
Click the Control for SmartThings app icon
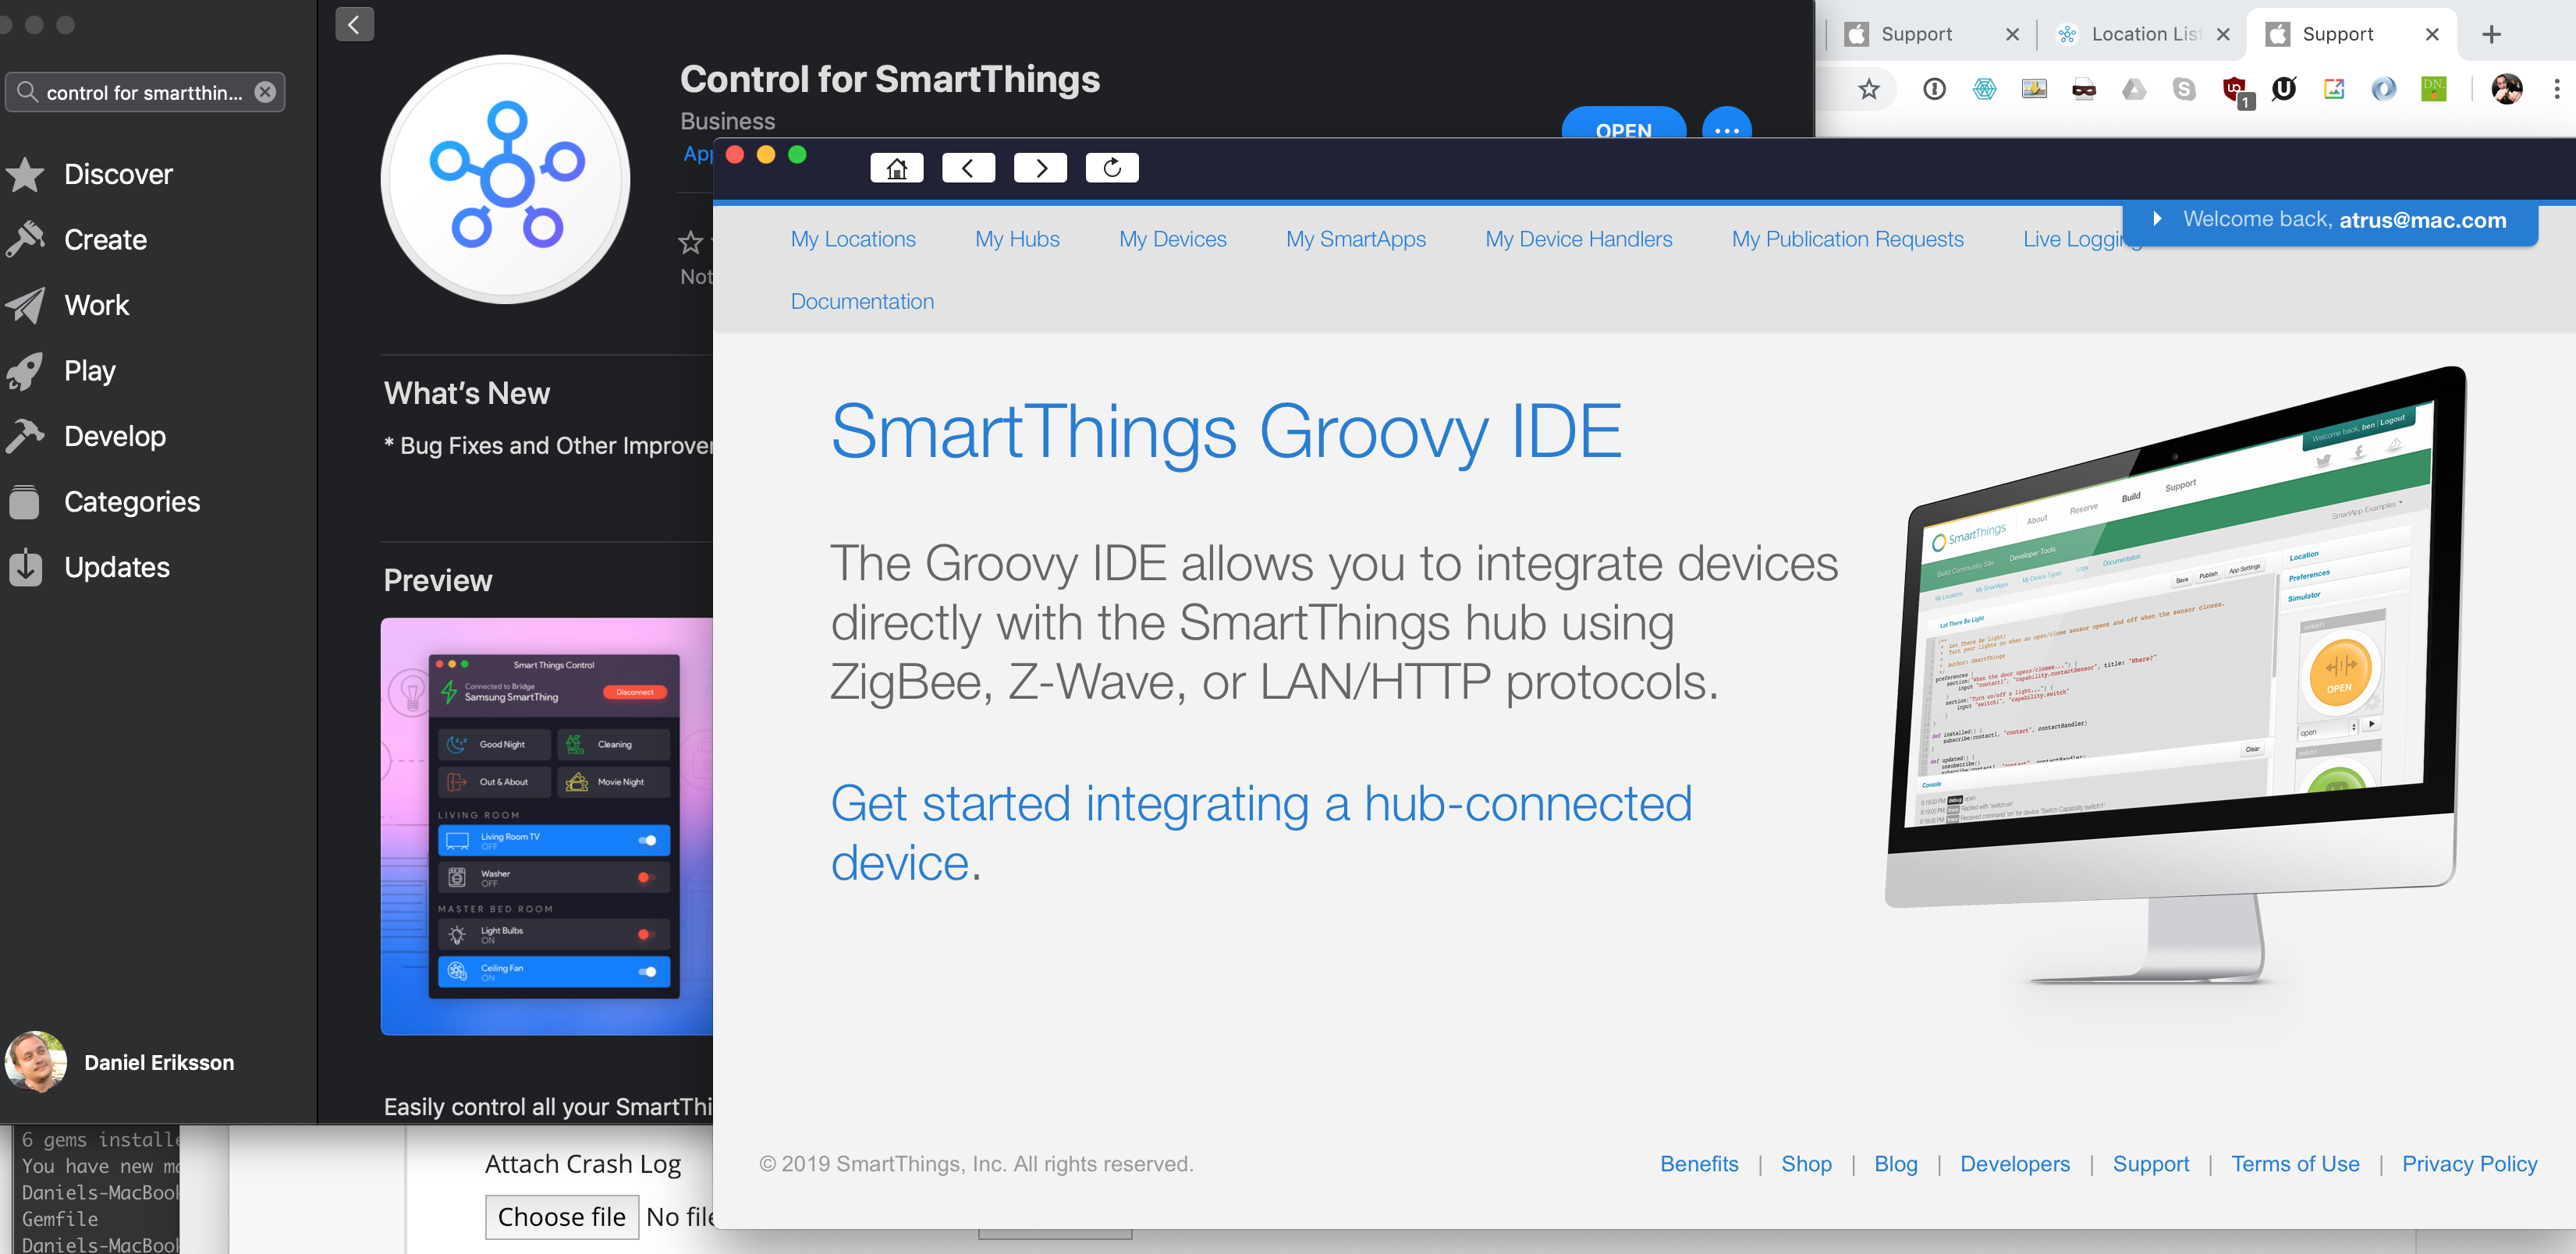coord(506,179)
